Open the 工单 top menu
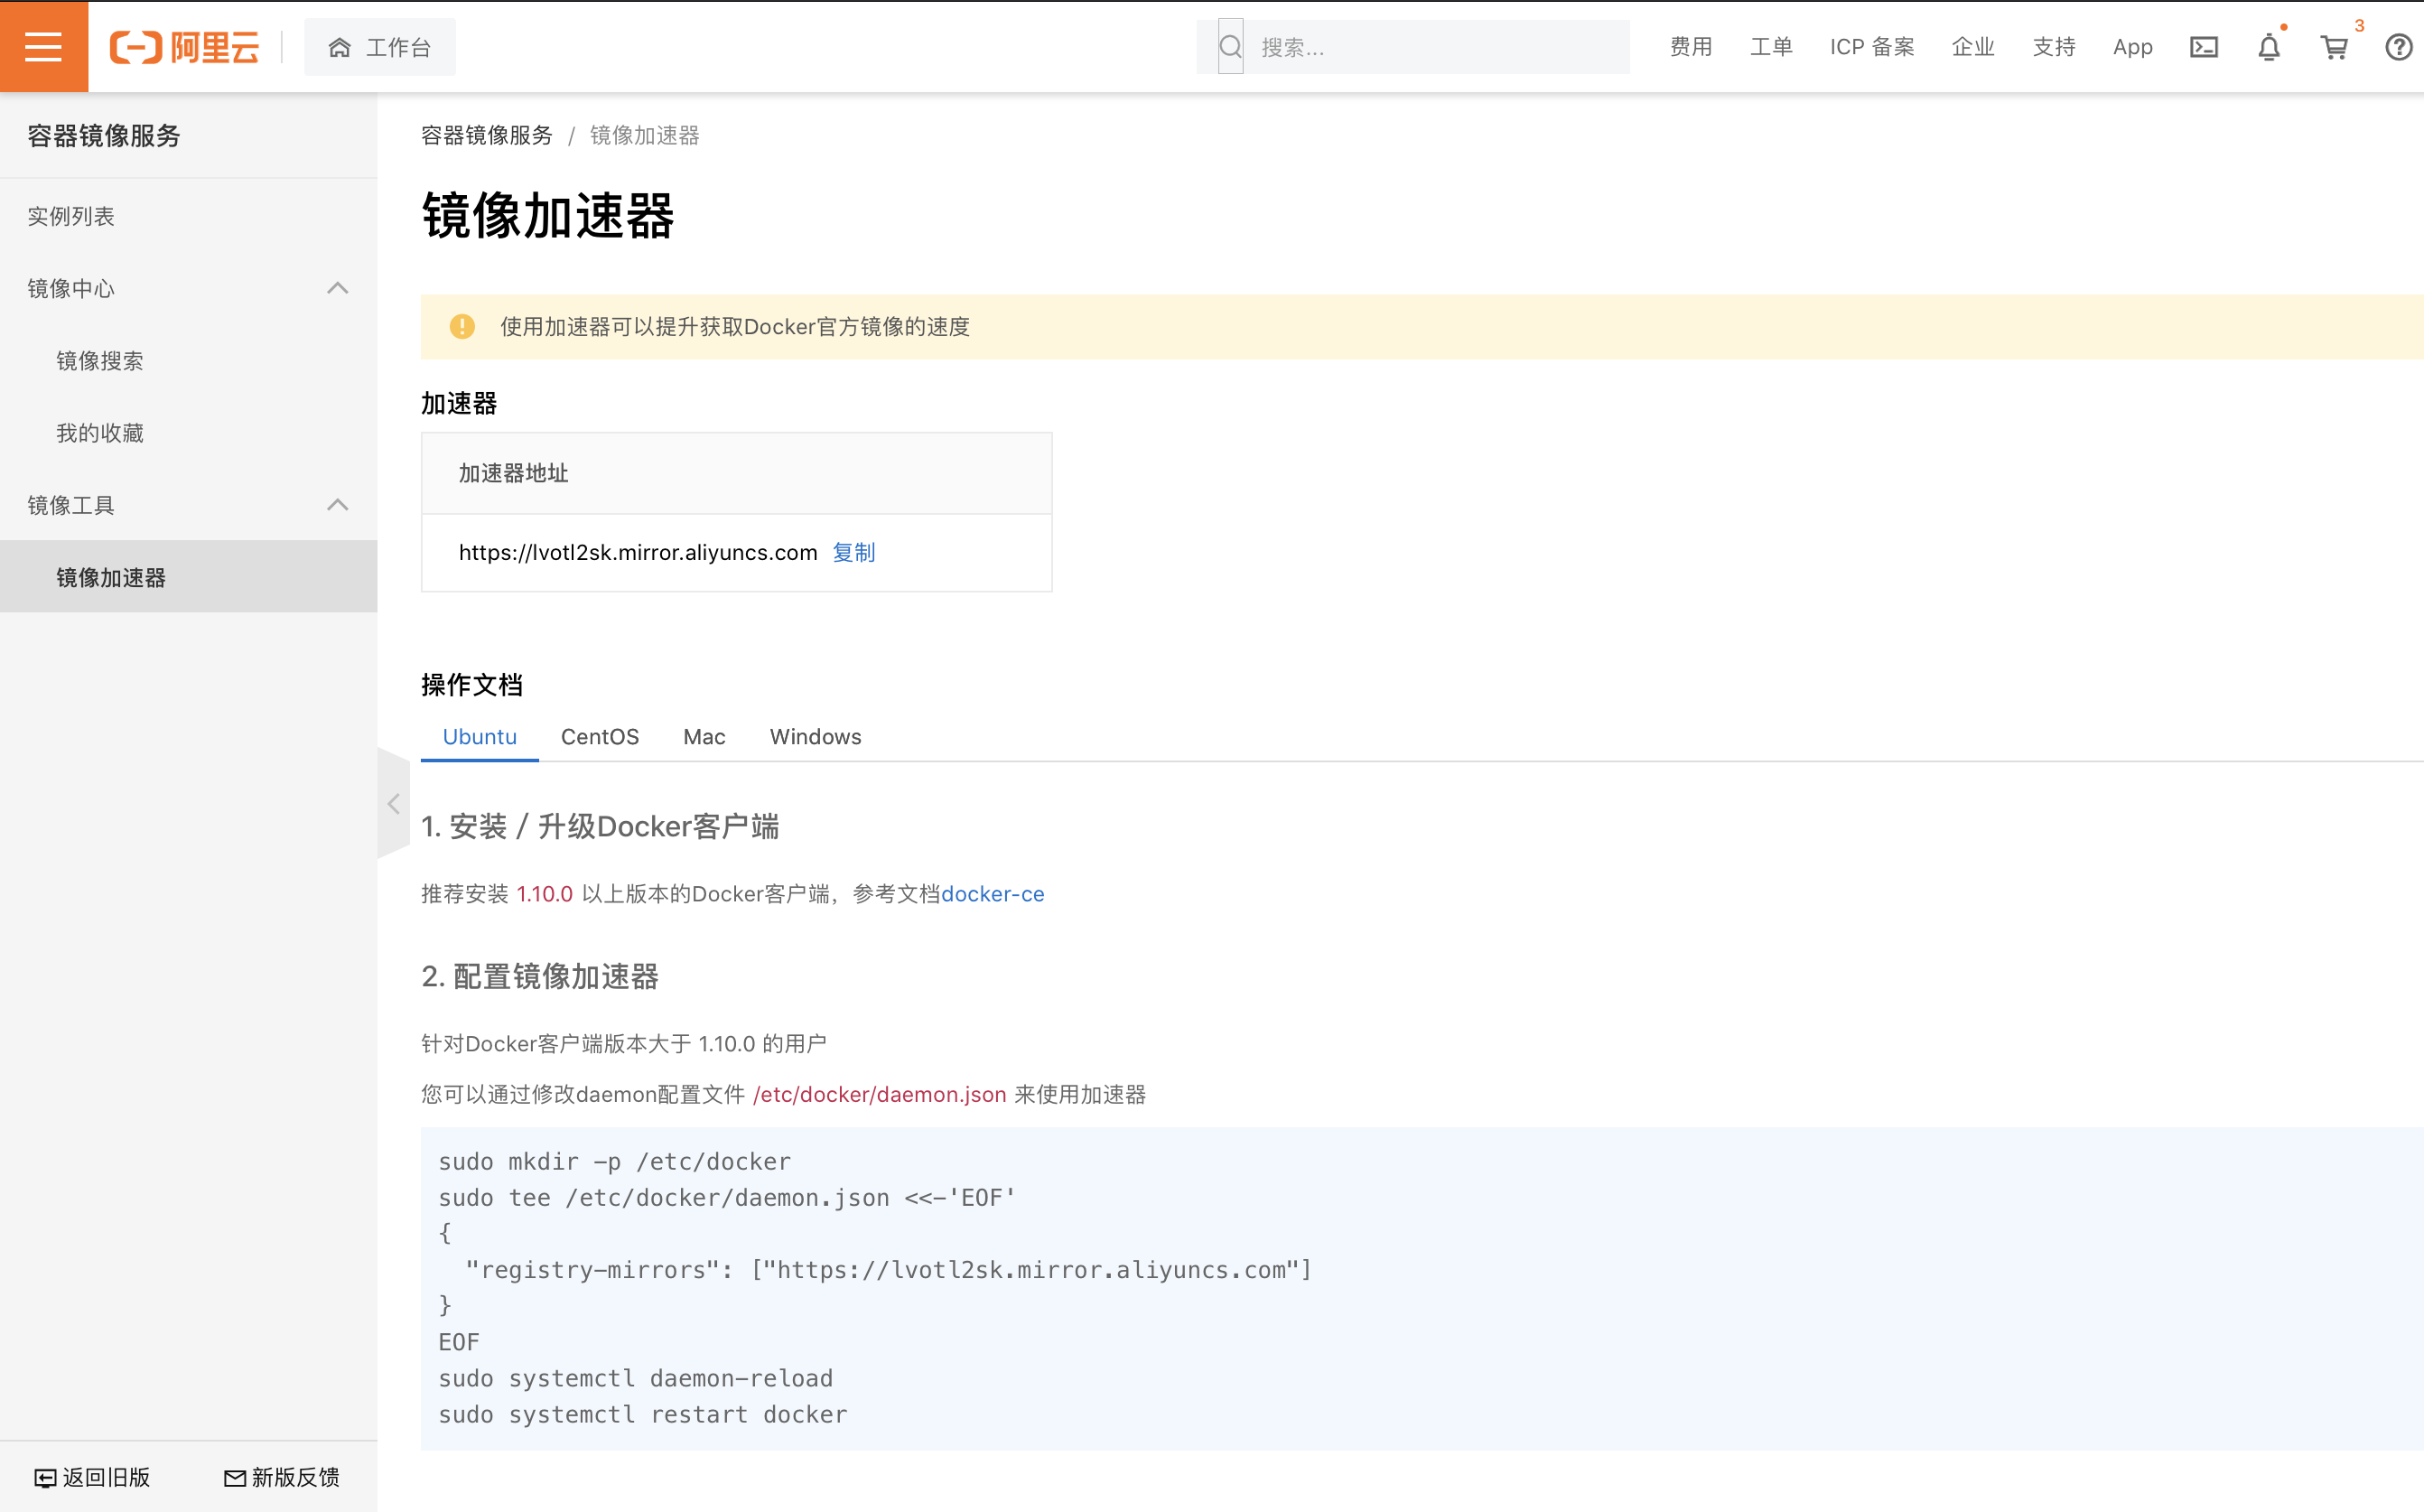This screenshot has height=1512, width=2424. (x=1770, y=47)
